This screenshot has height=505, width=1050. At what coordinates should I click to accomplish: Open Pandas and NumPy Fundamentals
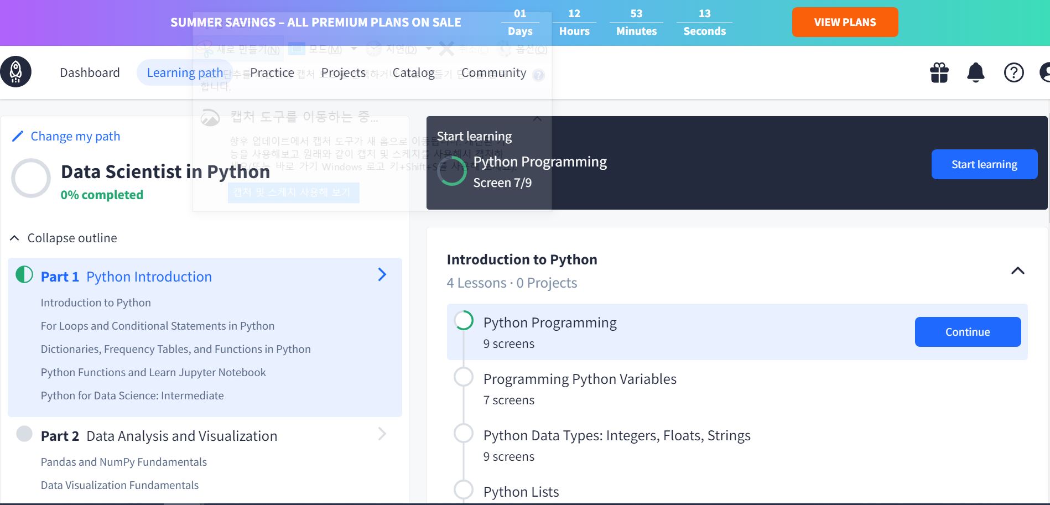pyautogui.click(x=124, y=462)
